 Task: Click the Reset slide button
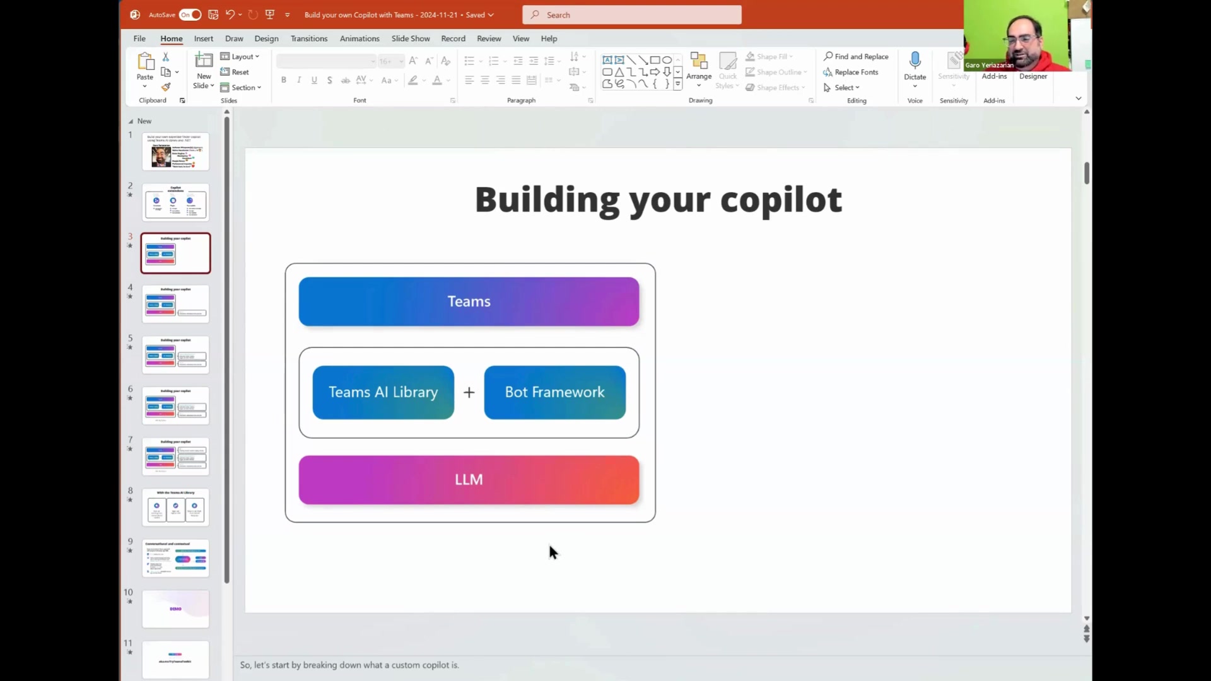click(x=235, y=72)
